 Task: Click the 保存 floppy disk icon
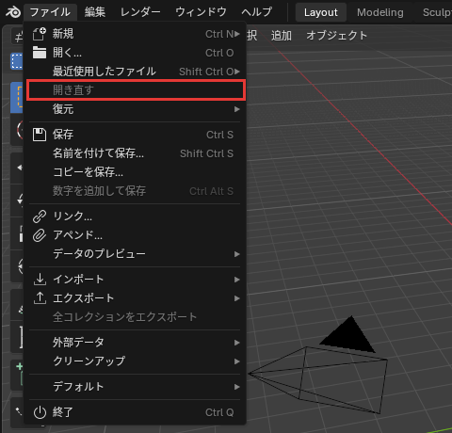[40, 135]
